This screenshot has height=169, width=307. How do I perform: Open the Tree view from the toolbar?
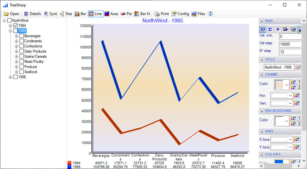point(66,14)
